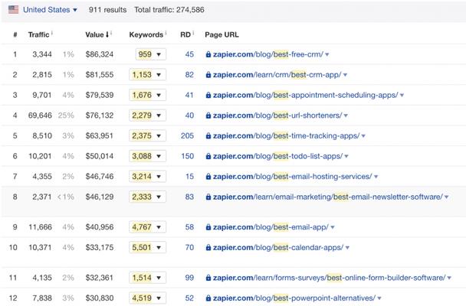The image size is (466, 306).
Task: Click the caret after best-online-form-builder-software URL
Action: [x=449, y=278]
